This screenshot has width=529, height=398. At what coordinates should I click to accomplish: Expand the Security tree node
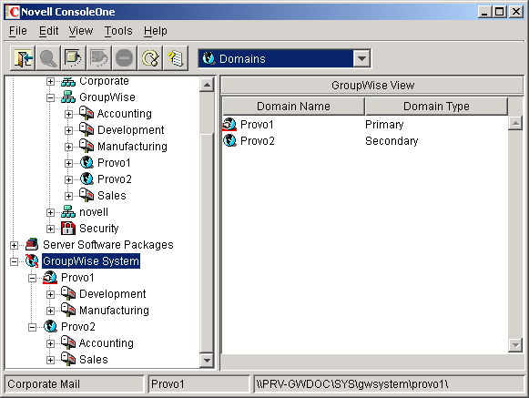[x=50, y=229]
